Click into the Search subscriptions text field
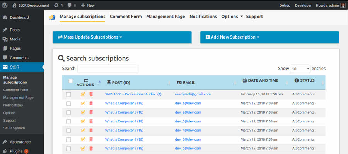The height and width of the screenshot is (154, 348). (108, 69)
